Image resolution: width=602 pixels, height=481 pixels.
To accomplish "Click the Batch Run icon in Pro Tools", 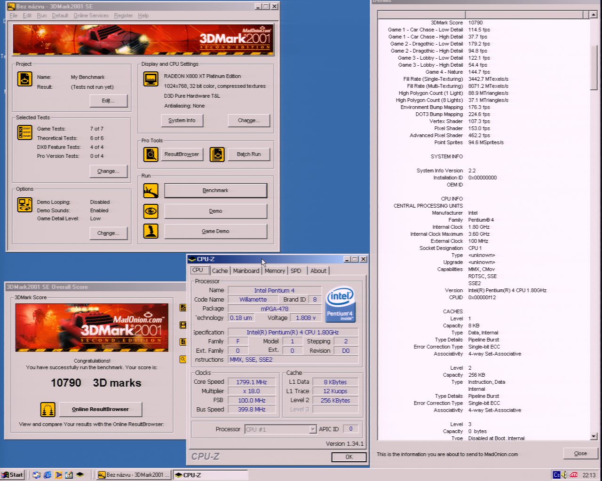I will [x=217, y=154].
